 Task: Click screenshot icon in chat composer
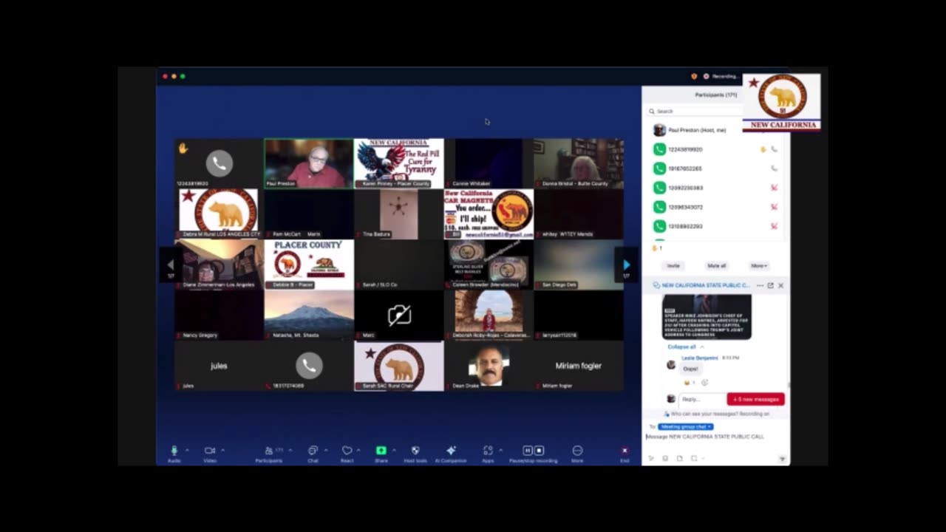pyautogui.click(x=693, y=458)
